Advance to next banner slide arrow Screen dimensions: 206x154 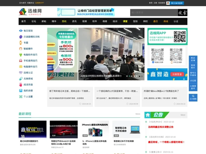click(x=140, y=76)
